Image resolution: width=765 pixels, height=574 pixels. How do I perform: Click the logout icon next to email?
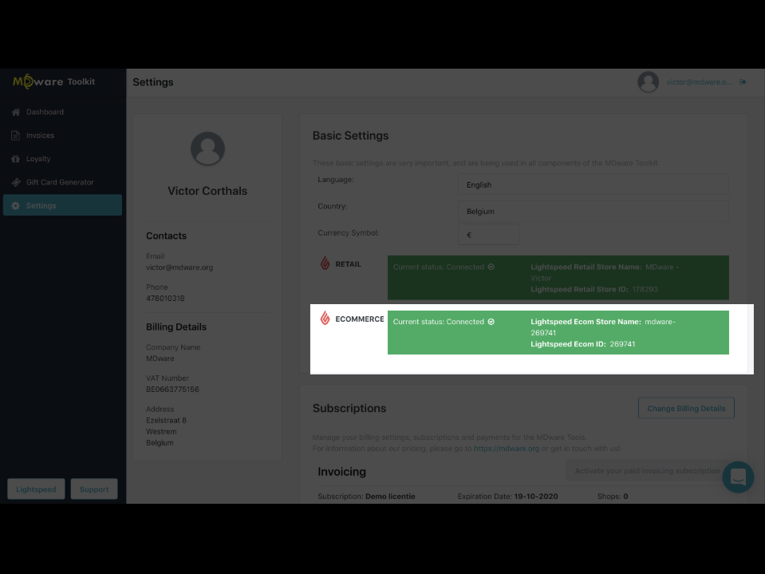[743, 82]
